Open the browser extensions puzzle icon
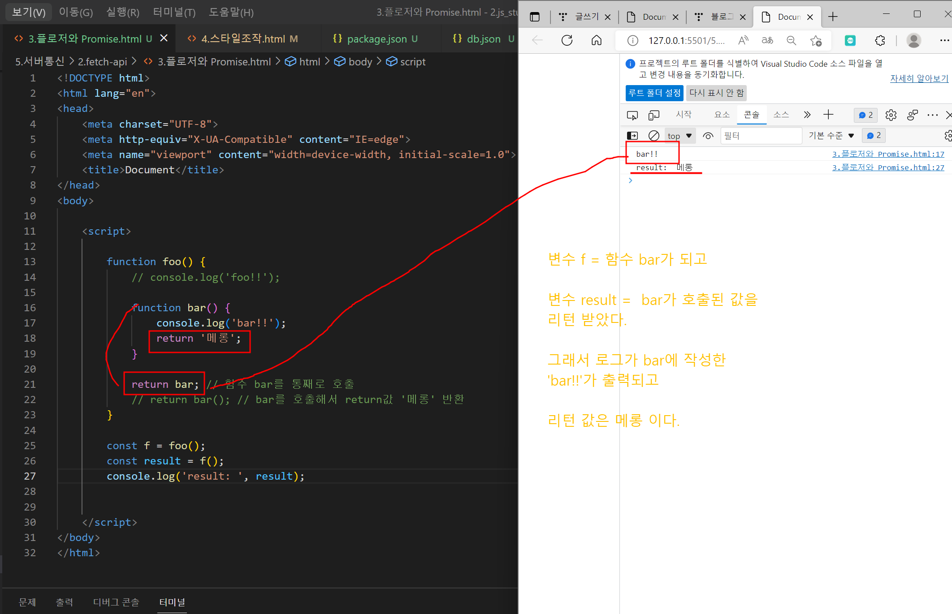The image size is (952, 614). pos(880,40)
